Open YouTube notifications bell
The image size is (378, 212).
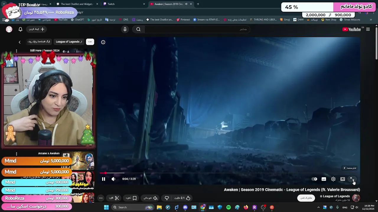click(x=20, y=29)
